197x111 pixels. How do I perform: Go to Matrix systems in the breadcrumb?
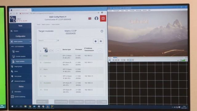tap(46, 25)
